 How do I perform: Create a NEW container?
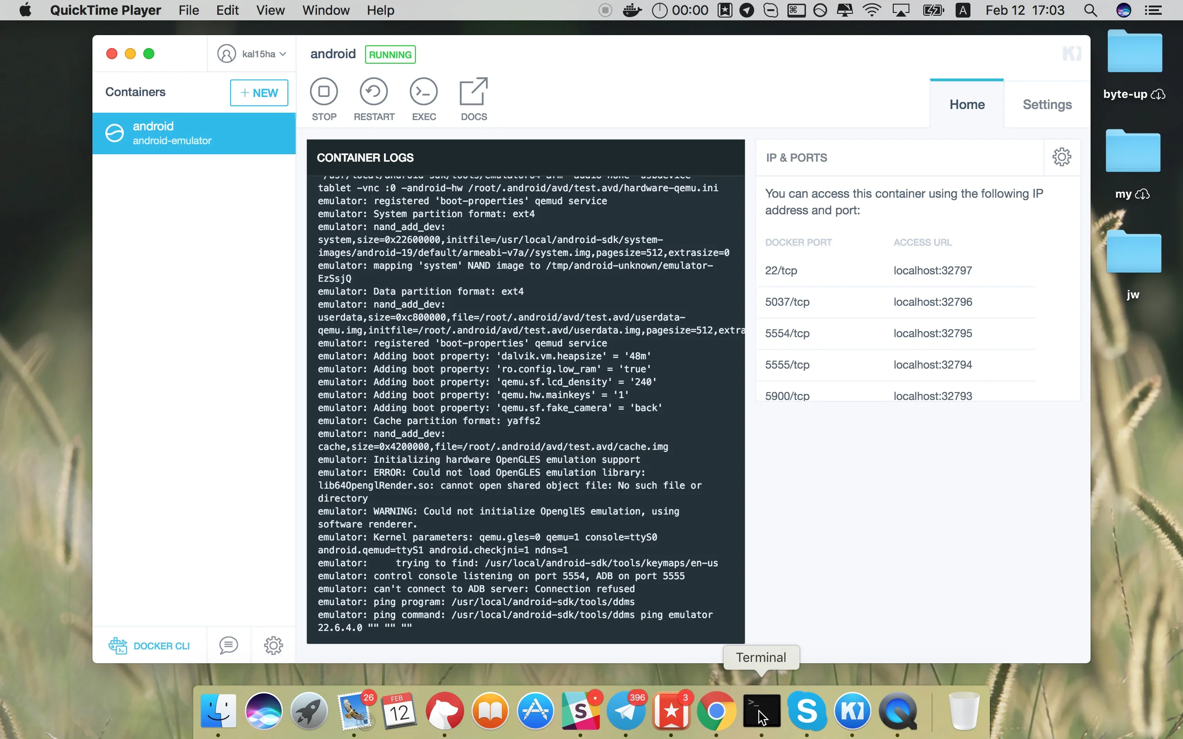[259, 92]
